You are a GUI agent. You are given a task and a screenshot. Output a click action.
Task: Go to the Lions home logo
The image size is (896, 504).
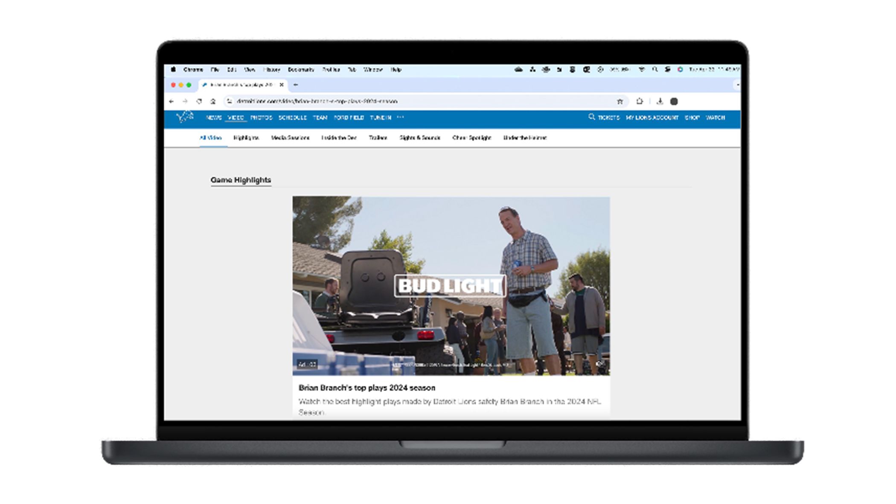tap(185, 117)
